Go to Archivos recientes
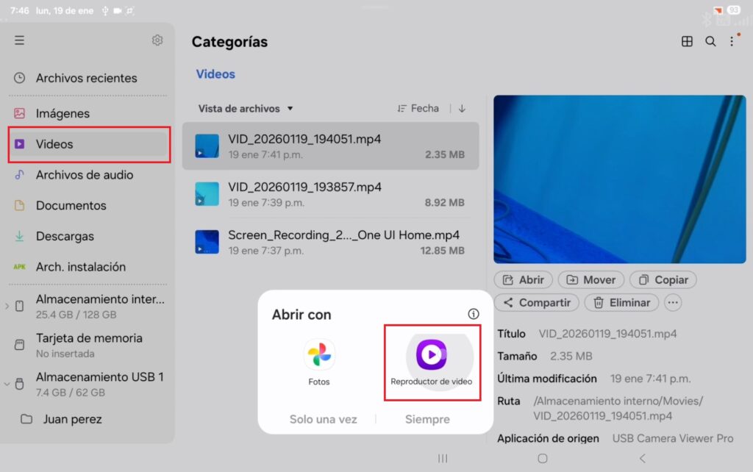Image resolution: width=753 pixels, height=472 pixels. tap(86, 78)
